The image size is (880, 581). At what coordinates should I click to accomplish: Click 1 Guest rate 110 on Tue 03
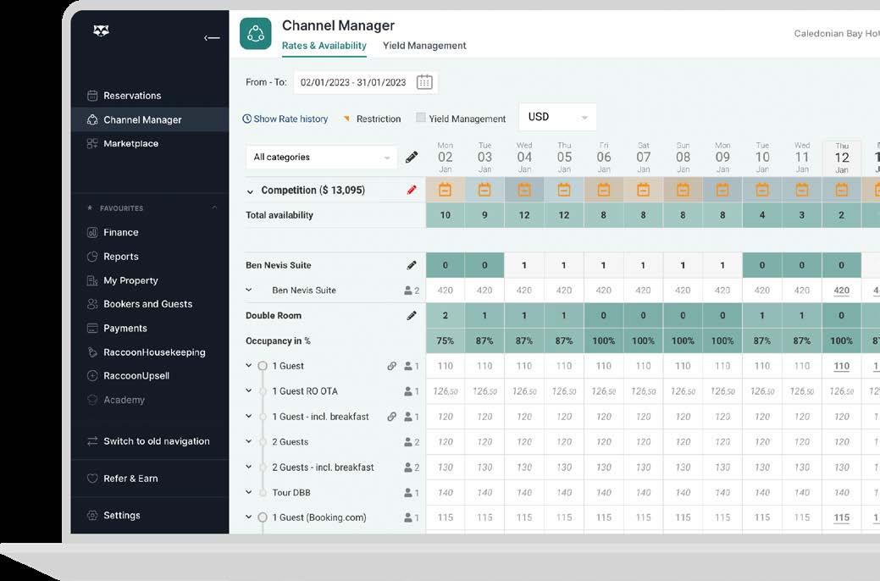484,366
